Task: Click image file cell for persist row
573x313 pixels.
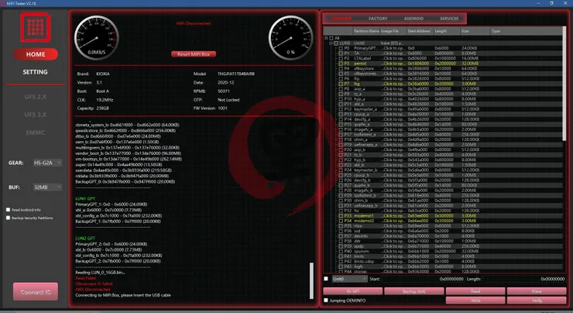Action: pyautogui.click(x=393, y=64)
